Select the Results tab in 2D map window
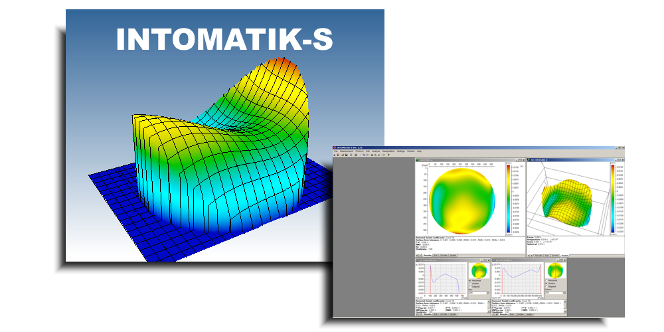 [x=427, y=256]
